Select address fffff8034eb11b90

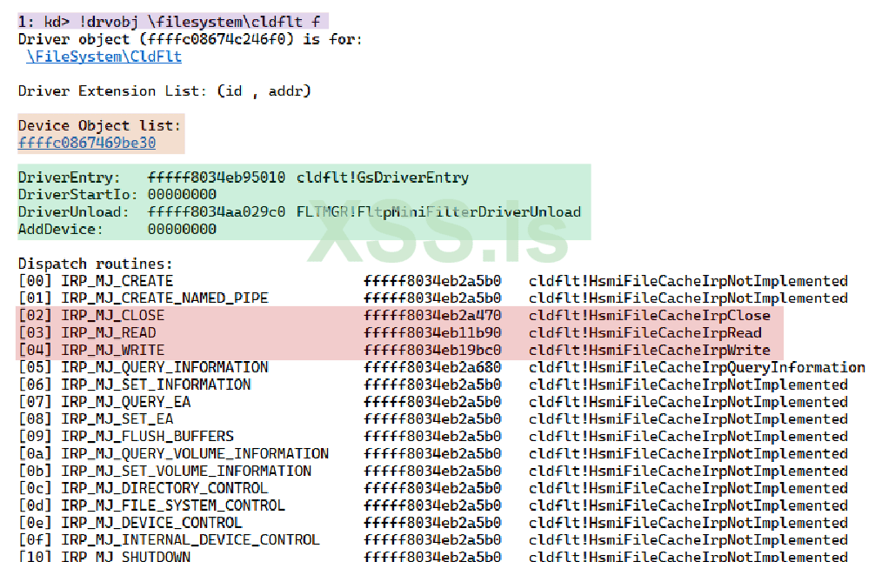[432, 333]
